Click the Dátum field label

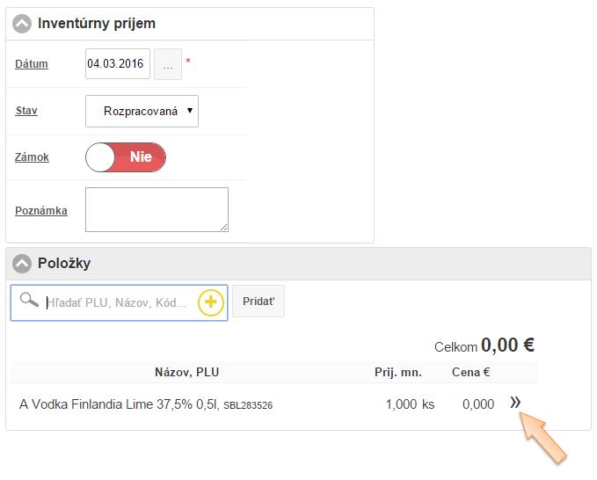(x=32, y=64)
